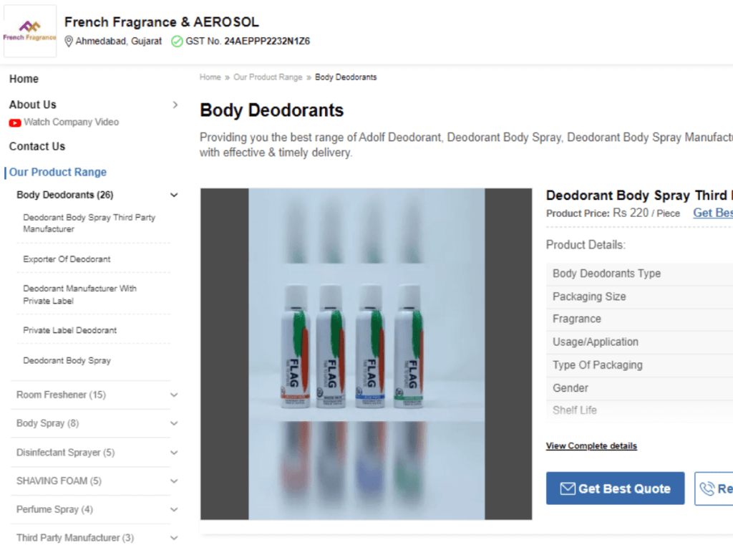Click French Fragrance & AEROSOL company name

click(162, 22)
